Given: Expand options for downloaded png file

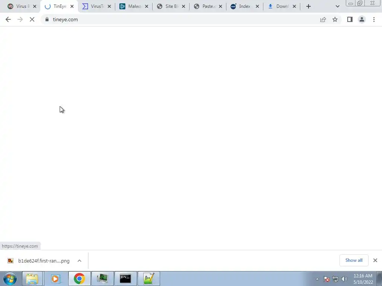Looking at the screenshot, I should 79,261.
